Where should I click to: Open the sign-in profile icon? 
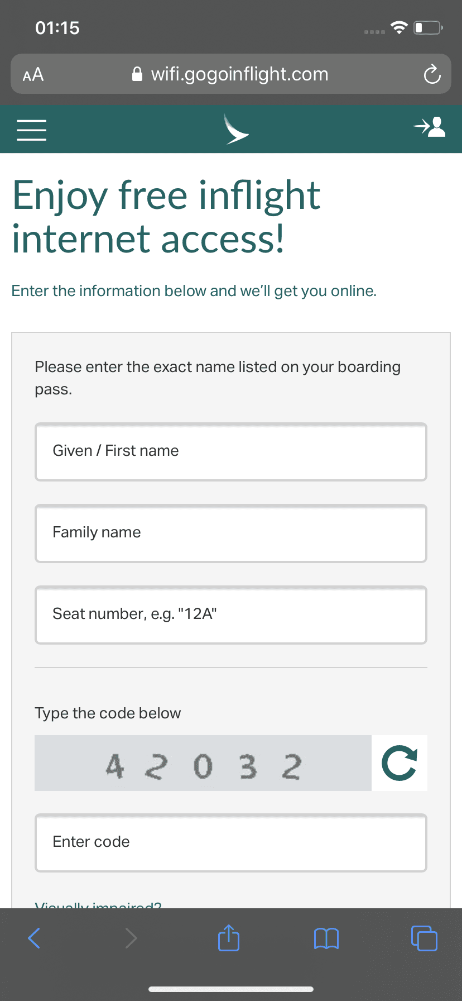click(x=430, y=127)
